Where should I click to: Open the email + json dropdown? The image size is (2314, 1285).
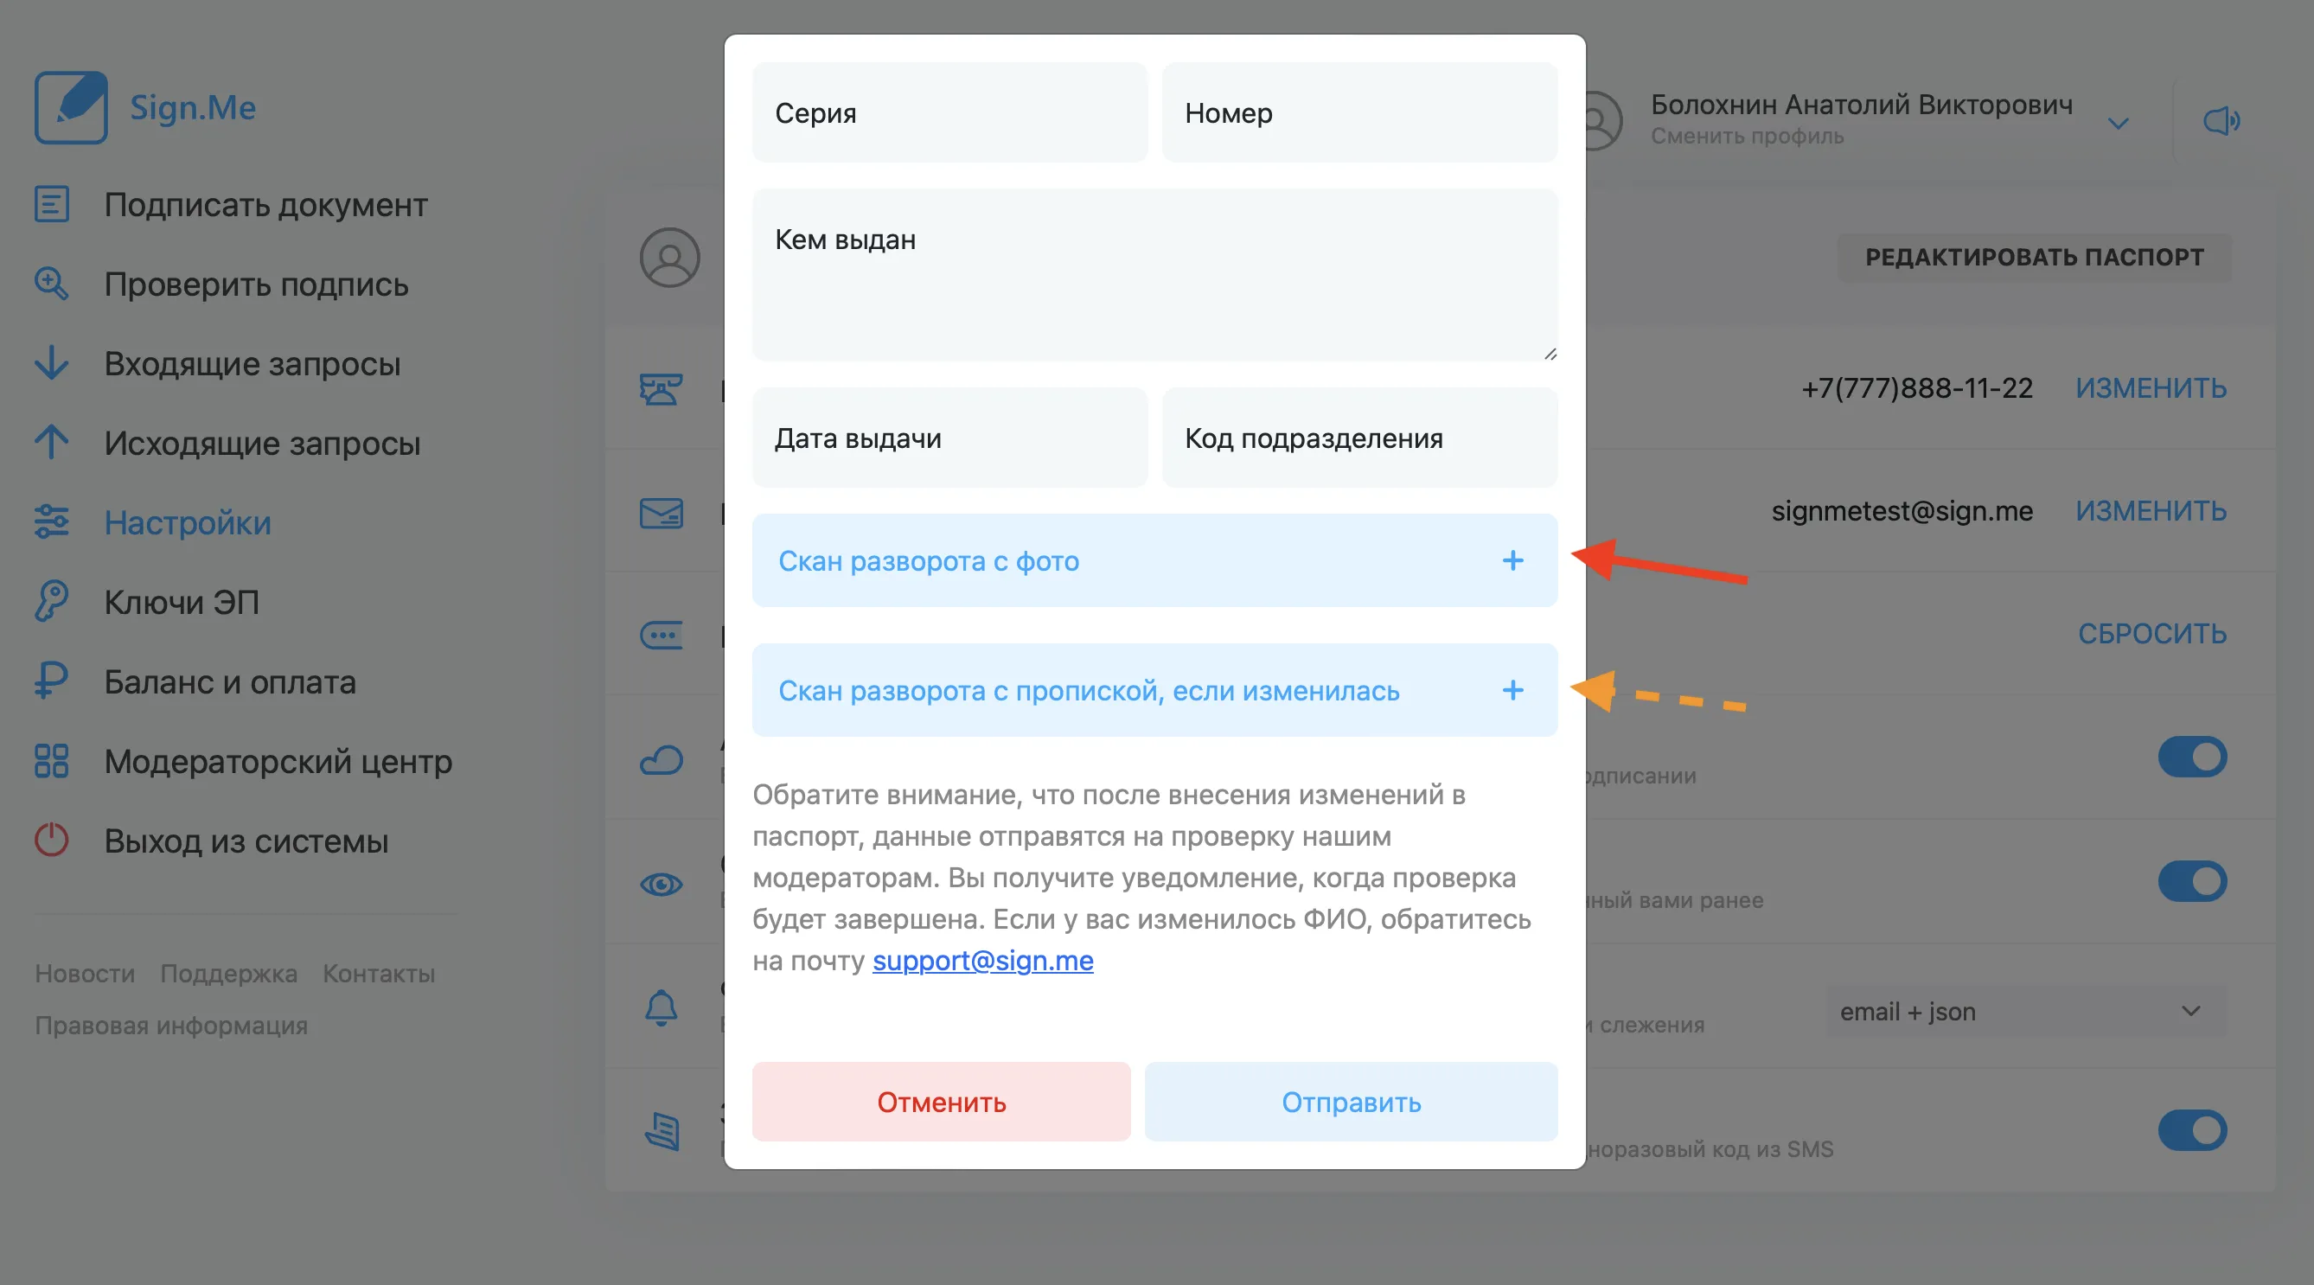pyautogui.click(x=2026, y=1012)
